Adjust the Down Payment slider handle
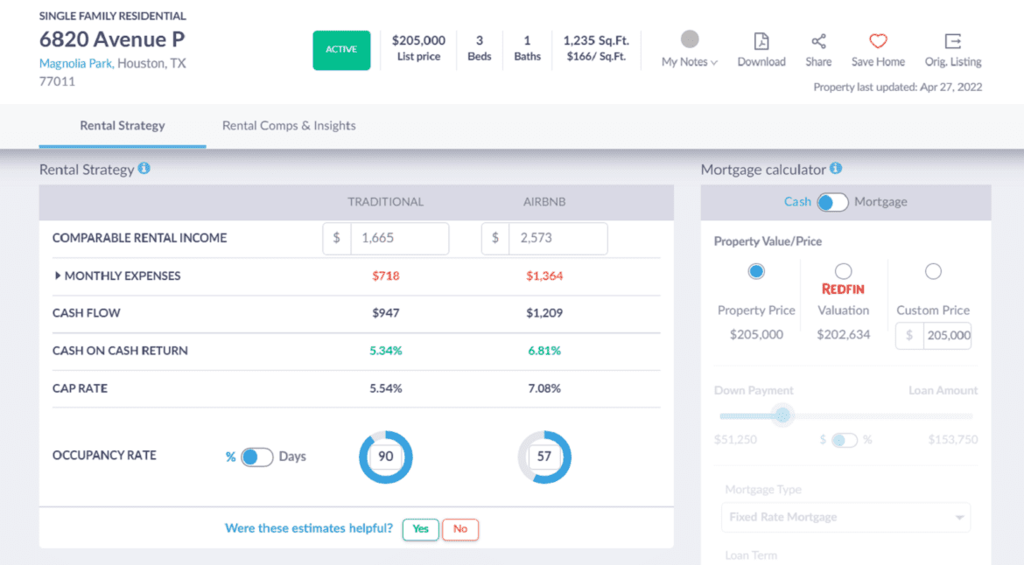This screenshot has width=1024, height=565. click(x=783, y=416)
